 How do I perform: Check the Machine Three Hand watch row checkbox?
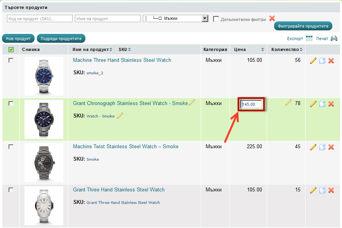[11, 60]
